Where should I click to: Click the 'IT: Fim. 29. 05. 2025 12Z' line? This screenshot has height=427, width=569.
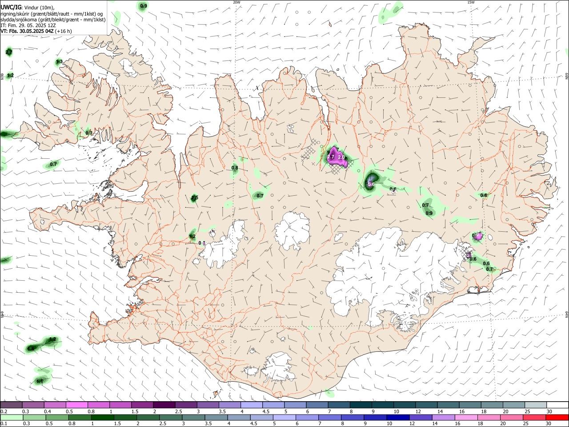(x=28, y=25)
